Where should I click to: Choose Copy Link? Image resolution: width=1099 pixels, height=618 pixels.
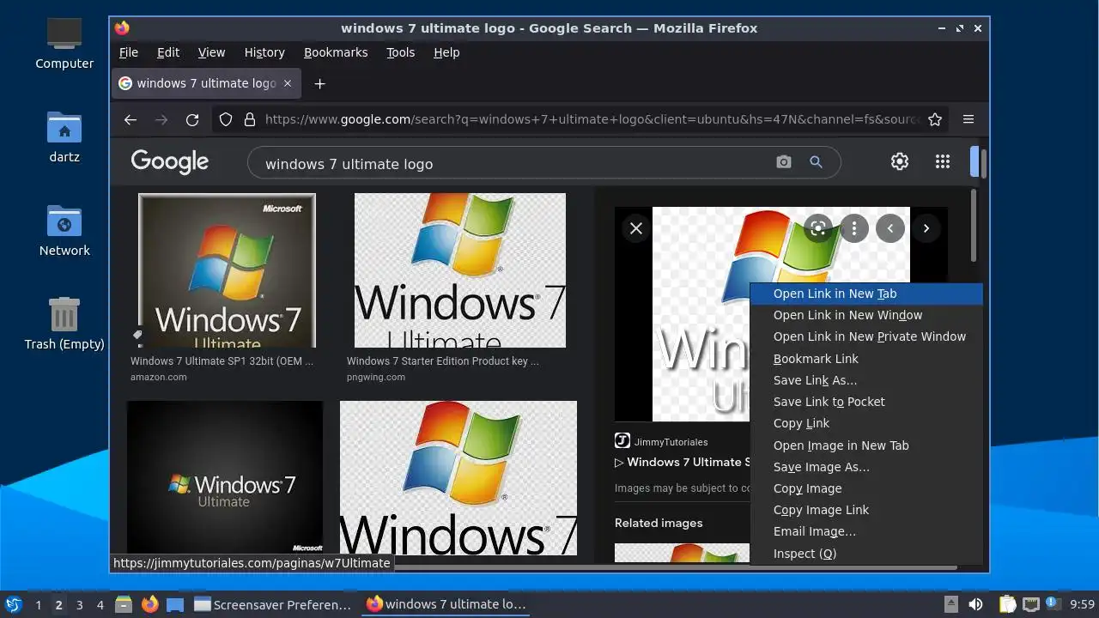(x=866, y=423)
